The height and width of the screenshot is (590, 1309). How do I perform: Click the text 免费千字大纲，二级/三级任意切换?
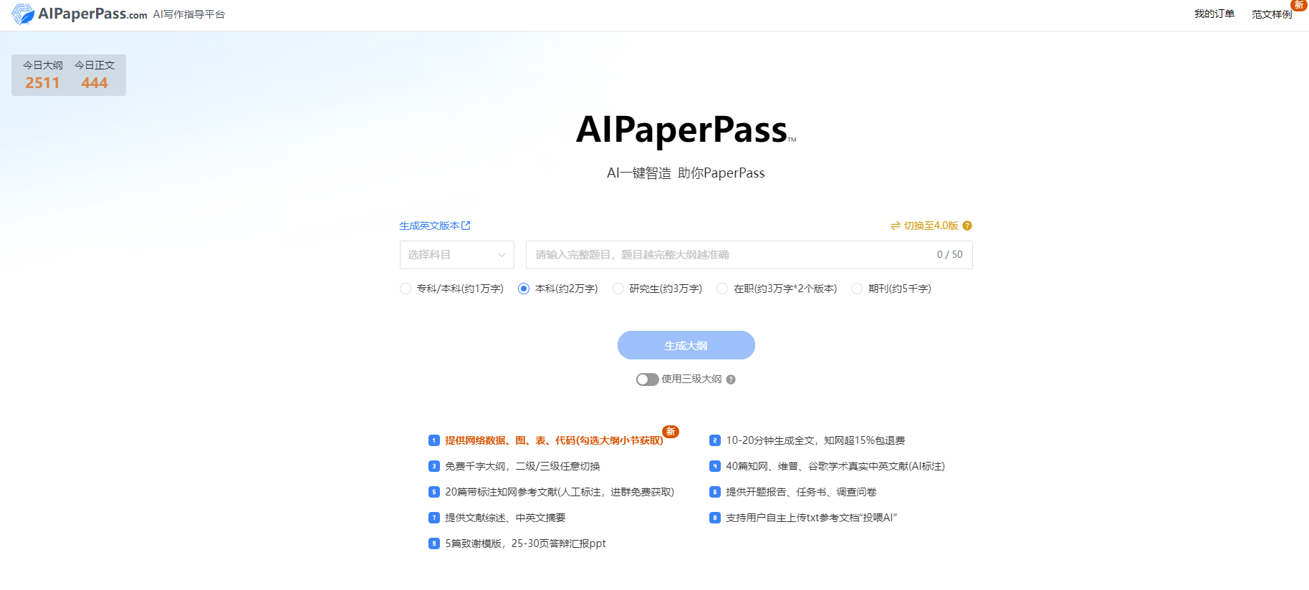pyautogui.click(x=523, y=466)
